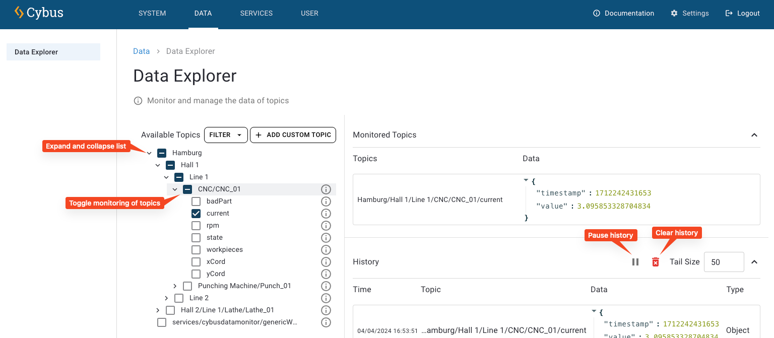The height and width of the screenshot is (338, 774).
Task: Click the Tail Size input field
Action: pos(724,262)
